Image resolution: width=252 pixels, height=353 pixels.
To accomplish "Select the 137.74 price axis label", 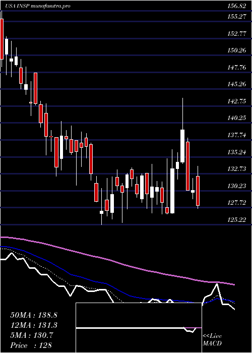I will click(x=236, y=135).
